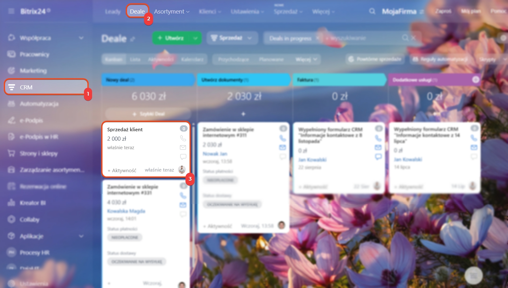The width and height of the screenshot is (508, 288).
Task: Expand the Klienci menu in the top bar
Action: click(x=210, y=11)
